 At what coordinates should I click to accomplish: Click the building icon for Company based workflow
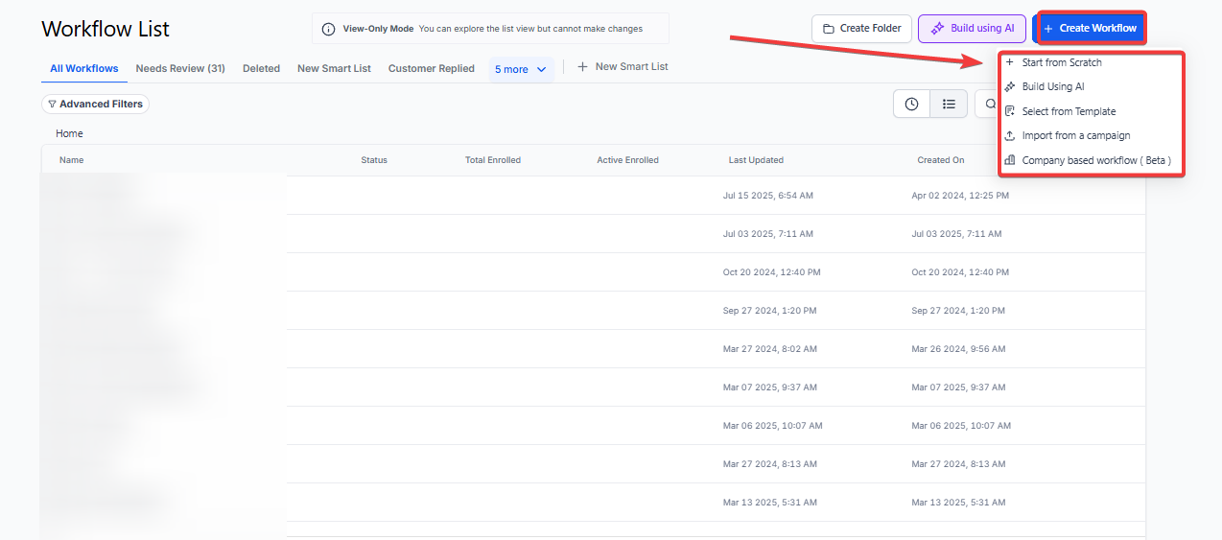(x=1009, y=160)
